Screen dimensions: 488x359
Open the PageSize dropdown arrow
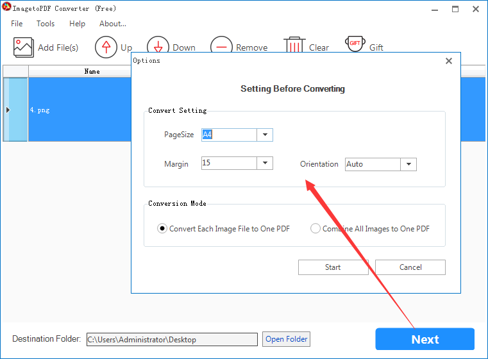click(265, 135)
